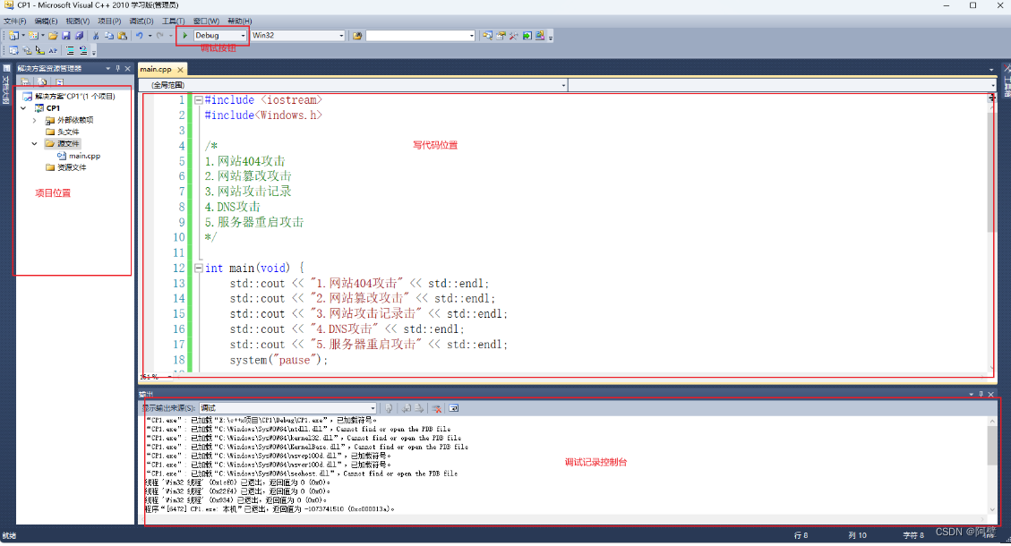Clear the output window using the red X icon
Screen dimensions: 1011x546
tap(438, 408)
